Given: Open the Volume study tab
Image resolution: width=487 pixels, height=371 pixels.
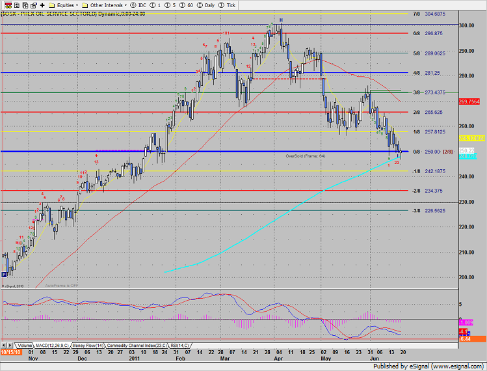Looking at the screenshot, I should (x=24, y=346).
